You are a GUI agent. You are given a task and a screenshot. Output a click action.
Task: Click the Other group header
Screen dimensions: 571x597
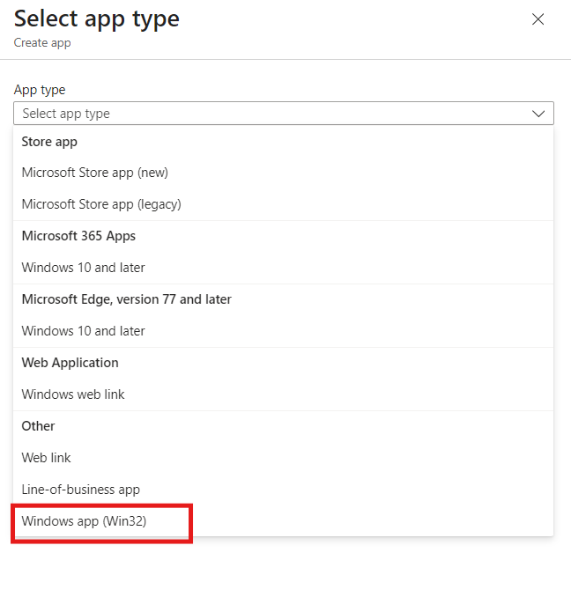pos(38,426)
